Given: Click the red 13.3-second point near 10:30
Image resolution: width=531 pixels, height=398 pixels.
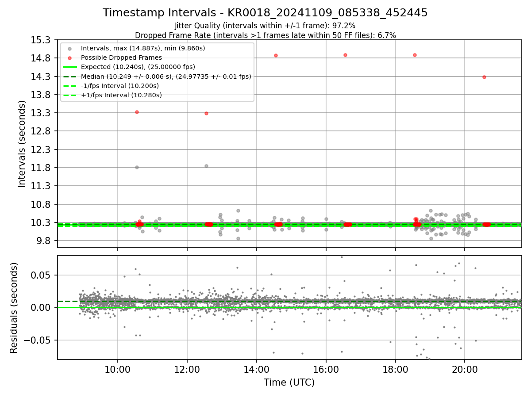Looking at the screenshot, I should (137, 112).
